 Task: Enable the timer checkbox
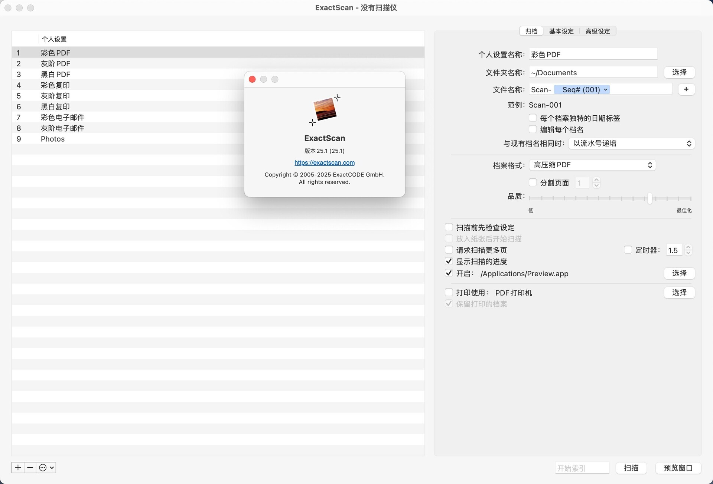click(x=628, y=250)
